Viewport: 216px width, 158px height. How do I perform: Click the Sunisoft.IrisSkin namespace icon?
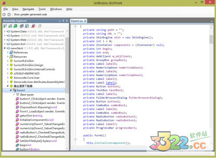tap(11, 61)
